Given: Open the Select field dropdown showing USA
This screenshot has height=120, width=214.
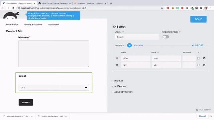Looking at the screenshot, I should click(x=54, y=87).
